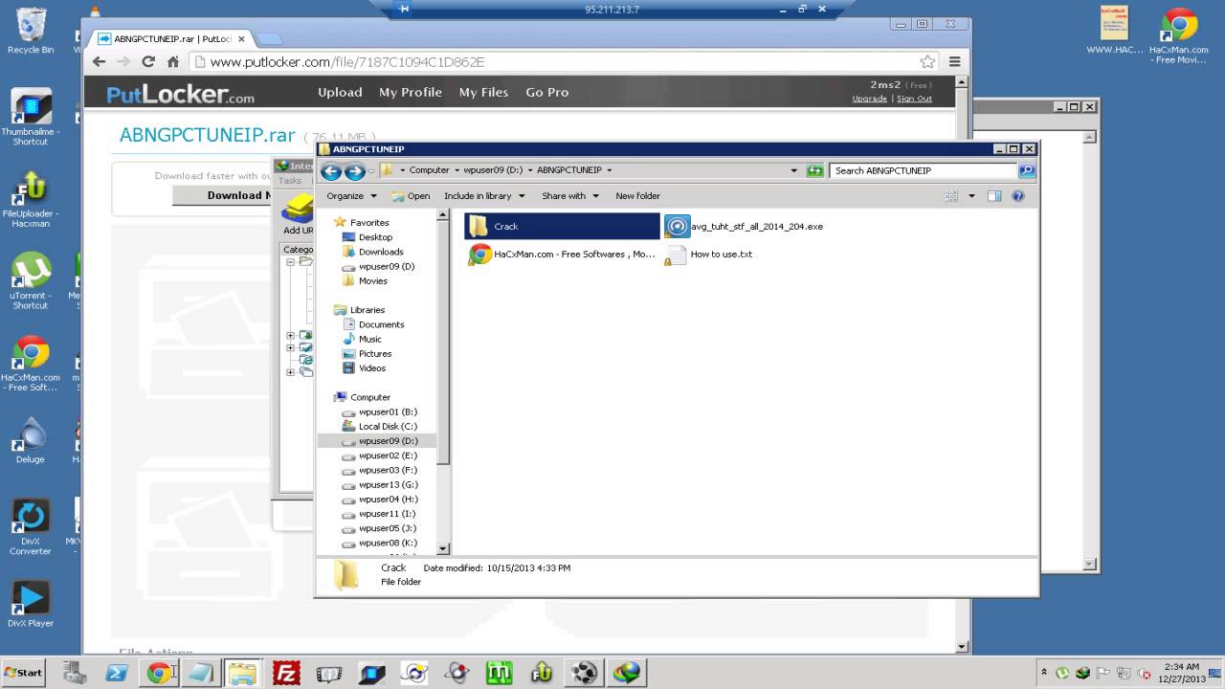Open DivX Player desktop icon
This screenshot has width=1225, height=689.
click(x=31, y=603)
